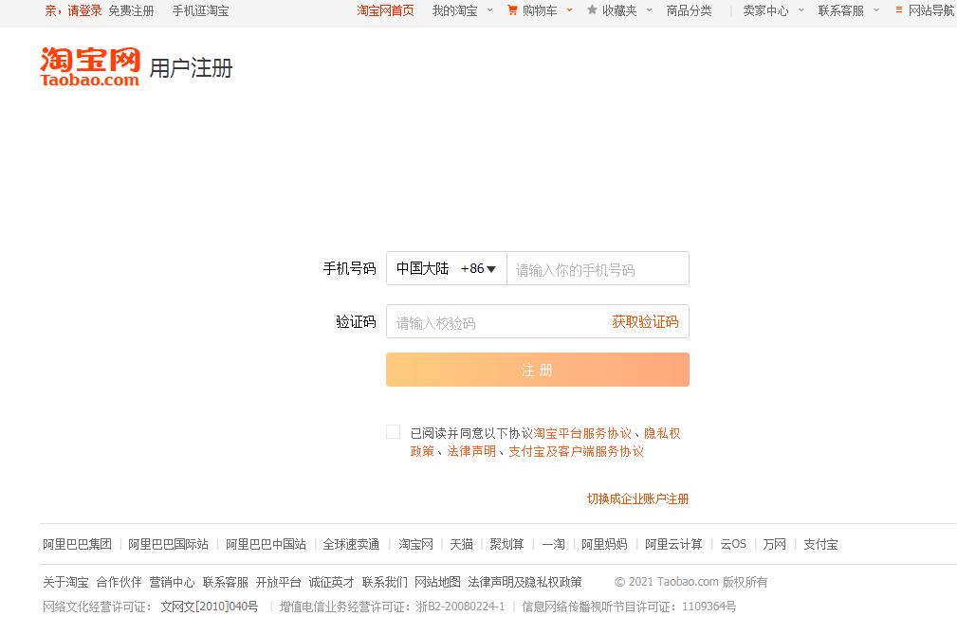The width and height of the screenshot is (957, 634).
Task: Go to 淘宝网首页 in the top menu
Action: tap(385, 12)
